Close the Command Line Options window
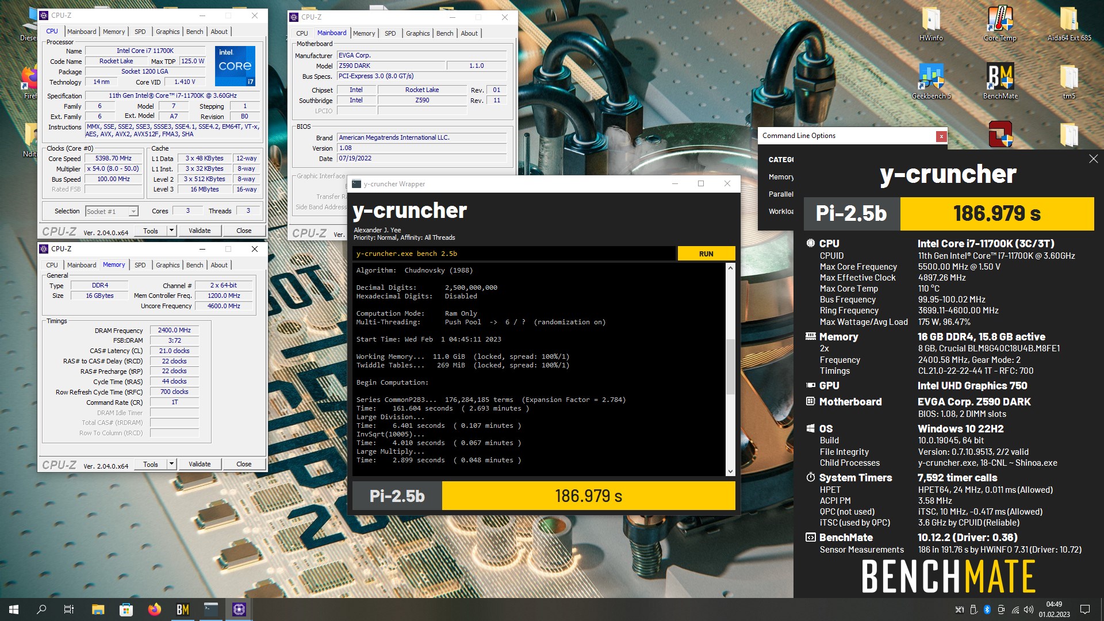 pos(941,136)
